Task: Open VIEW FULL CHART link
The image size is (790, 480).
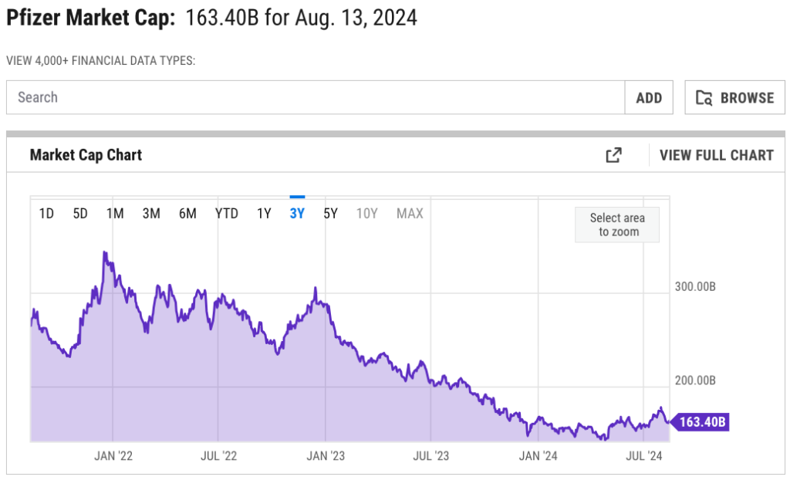Action: 716,155
